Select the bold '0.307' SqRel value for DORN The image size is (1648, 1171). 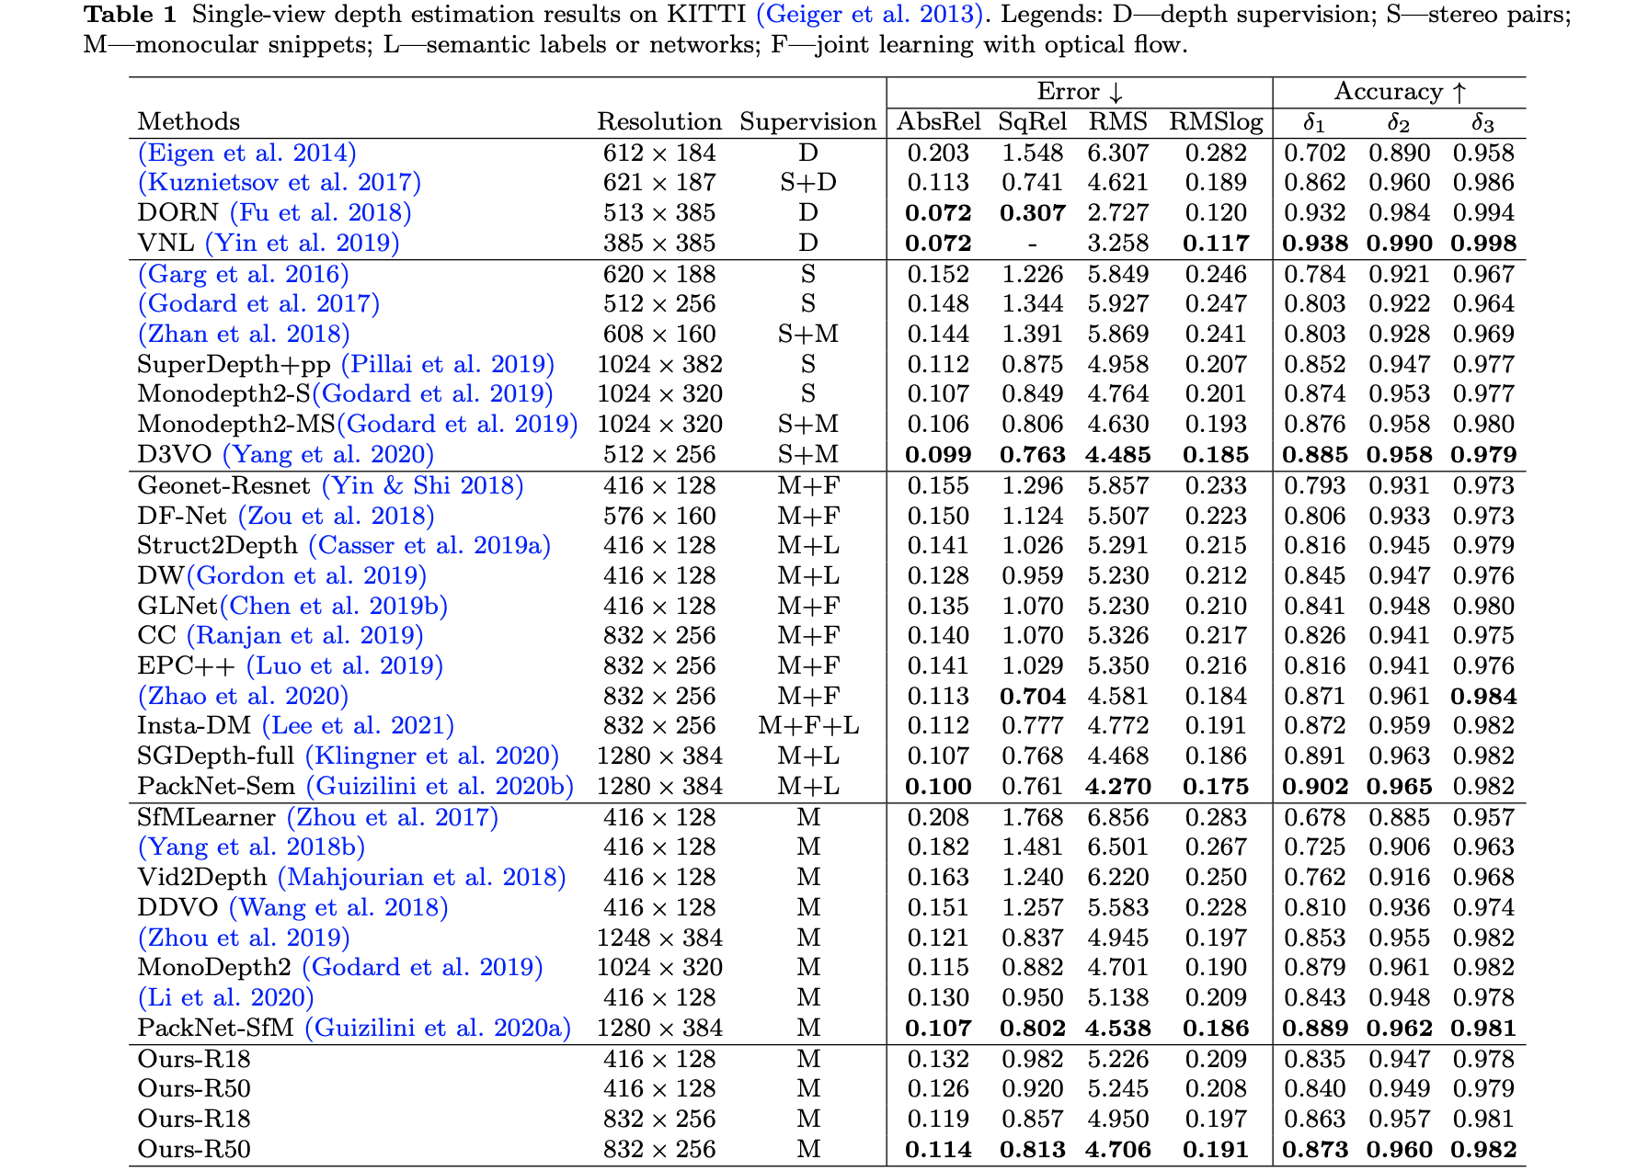click(1033, 213)
